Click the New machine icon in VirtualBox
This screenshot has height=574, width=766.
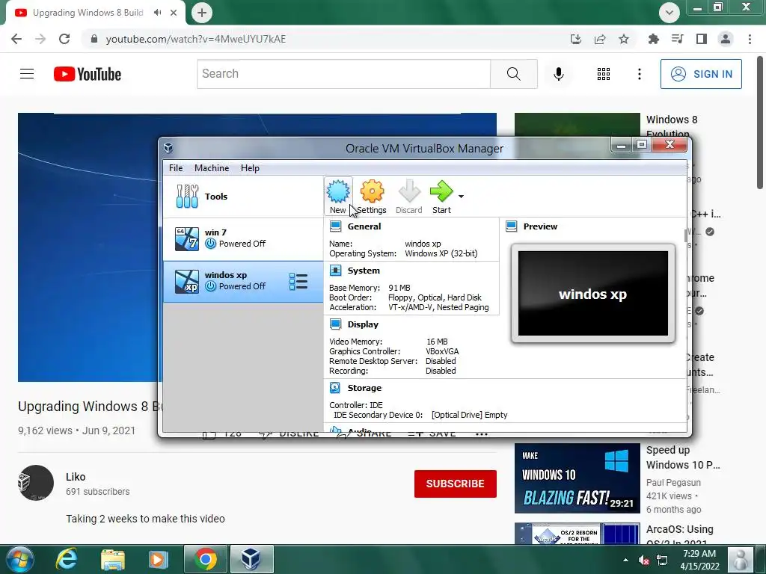(x=338, y=197)
